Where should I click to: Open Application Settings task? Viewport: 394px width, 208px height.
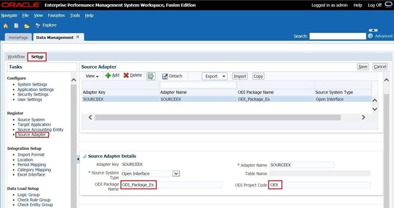point(35,89)
